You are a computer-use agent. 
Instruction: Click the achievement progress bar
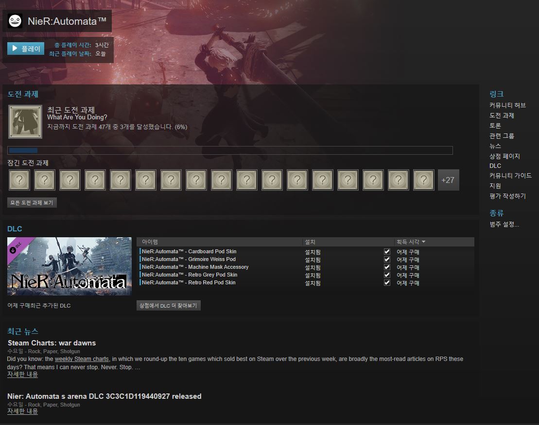[230, 150]
